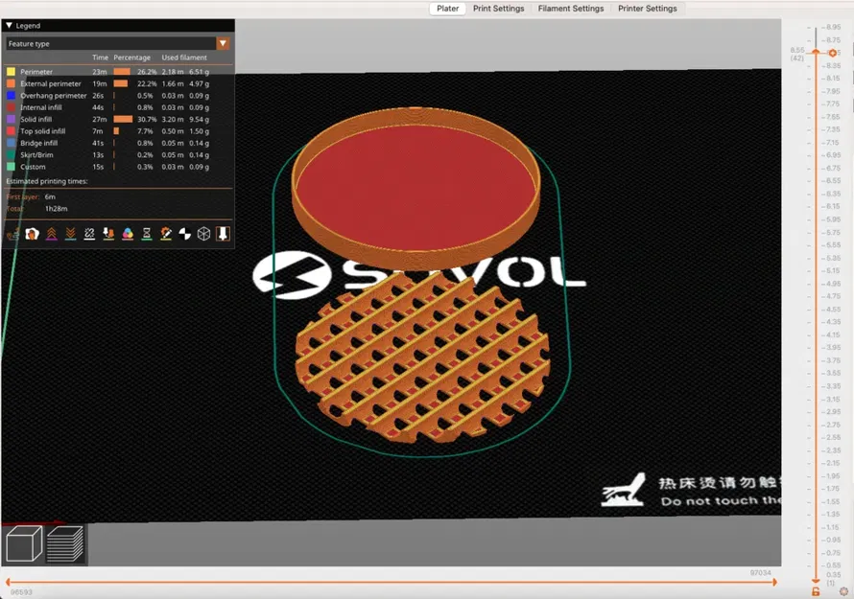Click the 2.15 tick on layer ruler
The height and width of the screenshot is (599, 854).
coord(831,463)
